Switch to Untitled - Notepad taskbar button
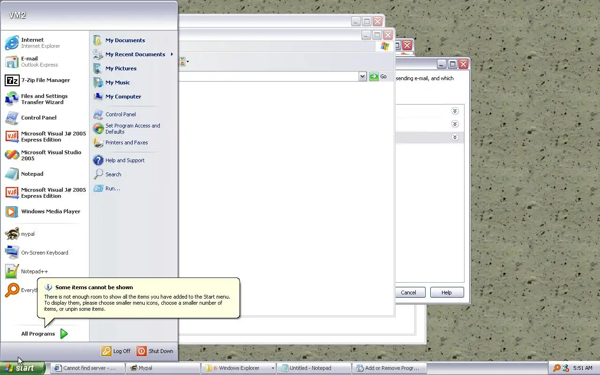Viewport: 600px width, 375px height. coord(314,368)
